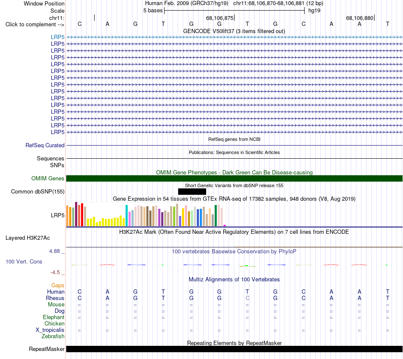Screen dimensions: 403x359
Task: Open the 'Repeating Elements by RepeatMasker' track title
Action: (x=234, y=343)
